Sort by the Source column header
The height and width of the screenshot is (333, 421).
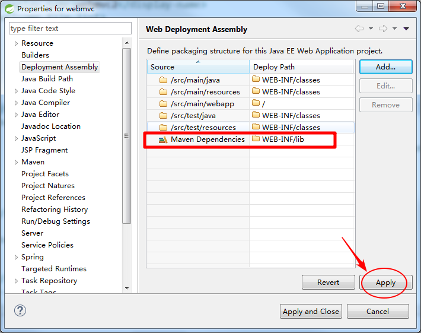198,67
